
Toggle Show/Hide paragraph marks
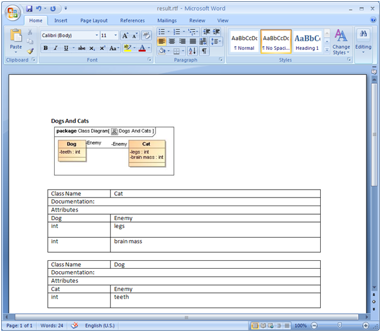tap(204, 51)
